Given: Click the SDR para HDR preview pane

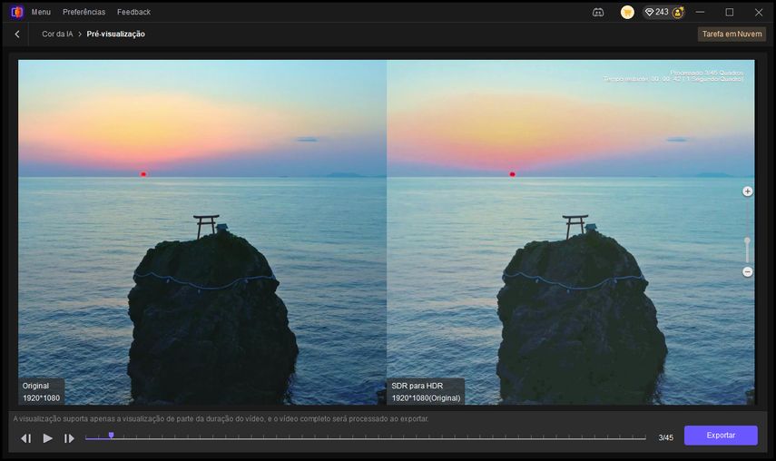Looking at the screenshot, I should [x=571, y=232].
